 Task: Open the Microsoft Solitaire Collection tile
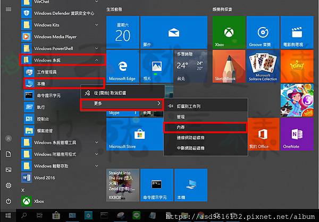coord(263,66)
